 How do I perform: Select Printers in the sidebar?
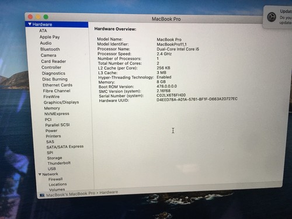tap(53, 136)
